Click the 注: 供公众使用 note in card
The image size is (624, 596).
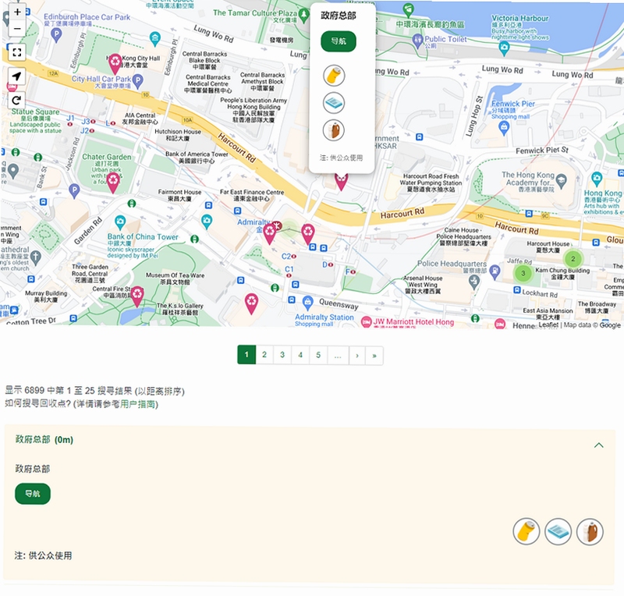[44, 555]
